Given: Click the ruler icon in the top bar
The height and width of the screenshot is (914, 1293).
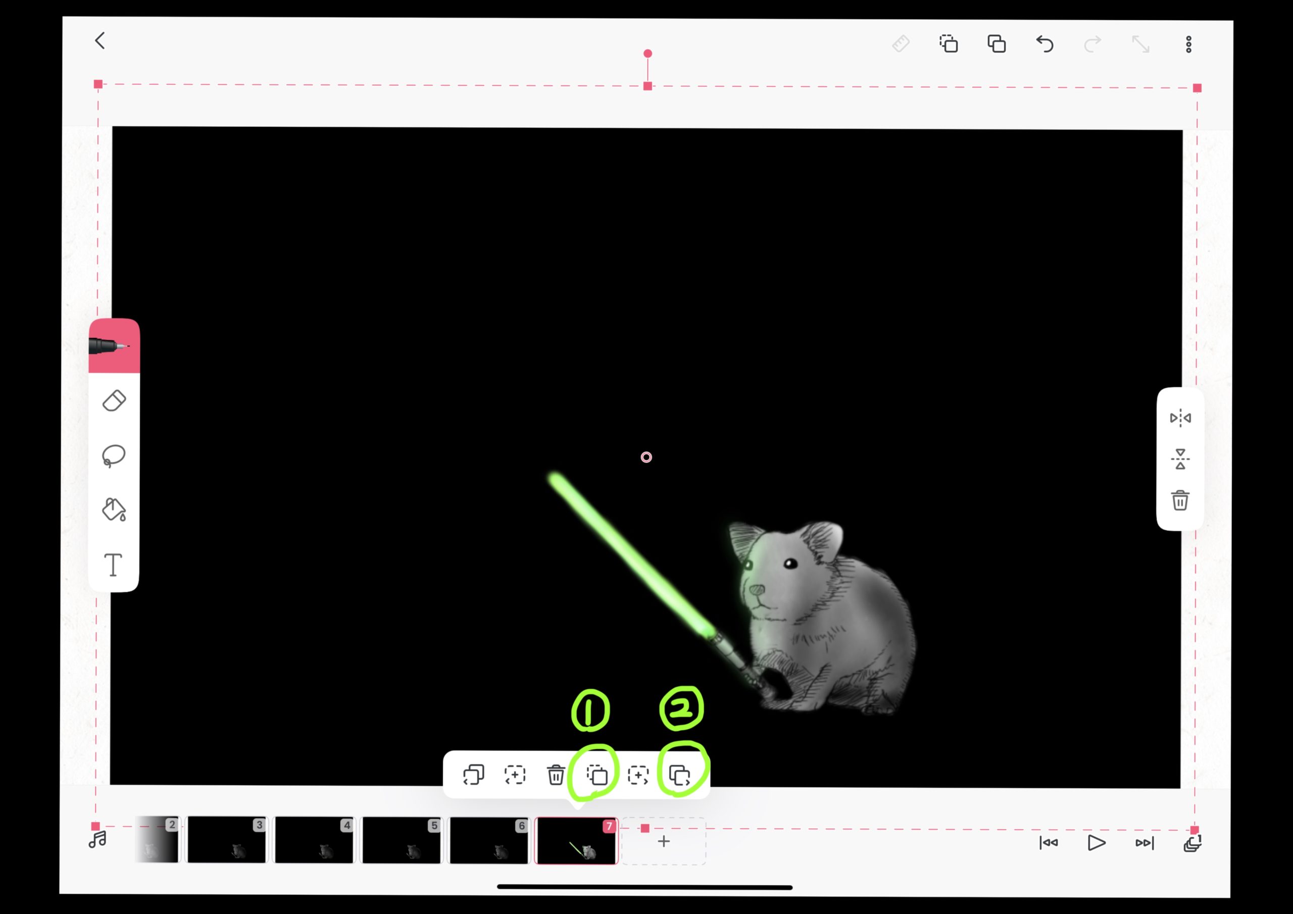Looking at the screenshot, I should click(x=901, y=43).
